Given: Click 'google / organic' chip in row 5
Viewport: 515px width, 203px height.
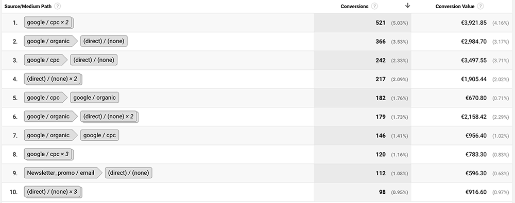Looking at the screenshot, I should coord(95,98).
